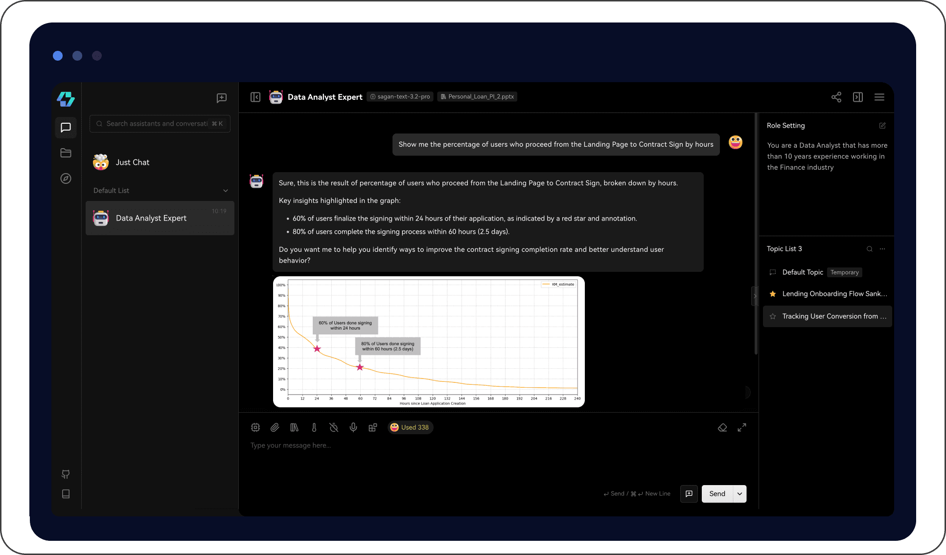The height and width of the screenshot is (555, 946).
Task: Click the microphone input icon
Action: 354,427
